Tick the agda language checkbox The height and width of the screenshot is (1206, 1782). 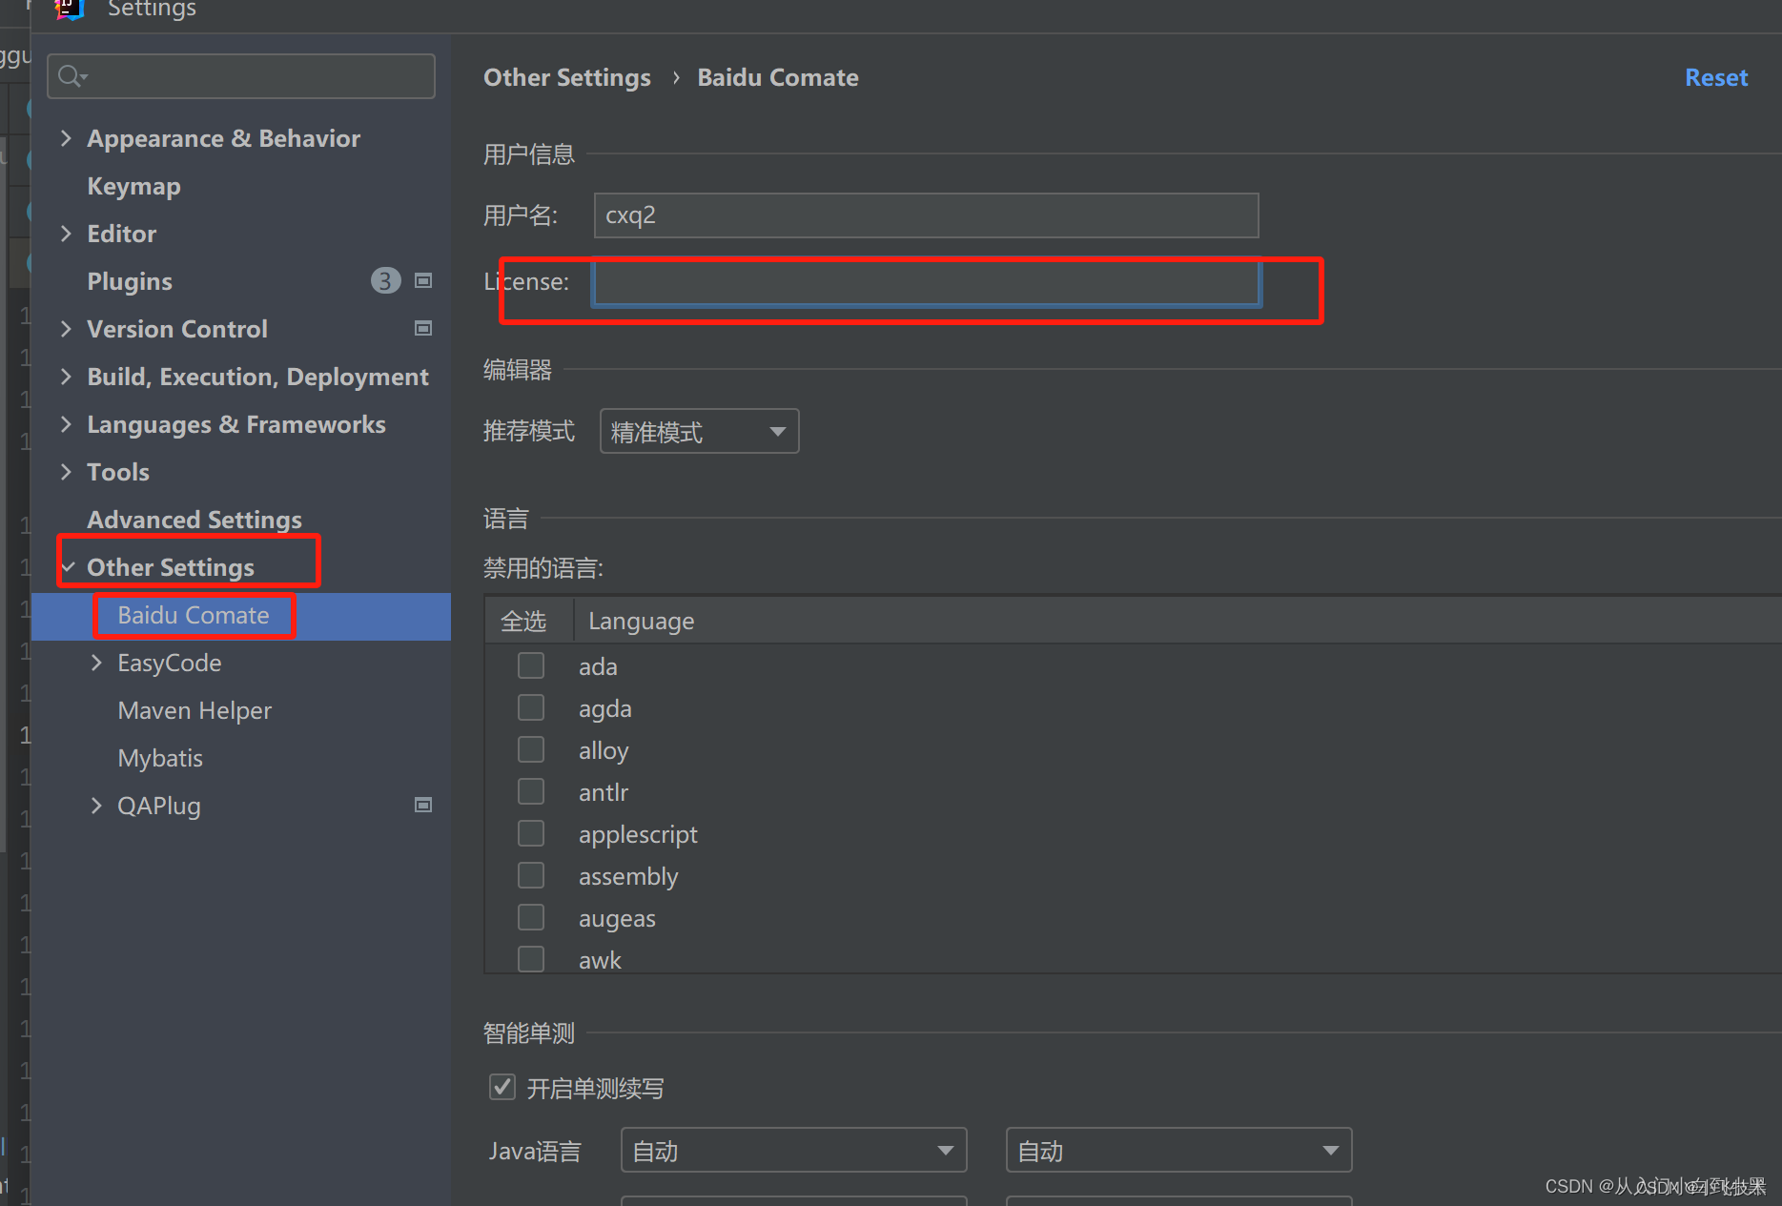click(x=531, y=707)
